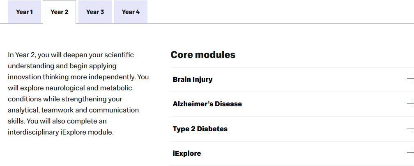The height and width of the screenshot is (166, 414).
Task: Click "neurological and metabolic" in the description
Action: pos(85,88)
